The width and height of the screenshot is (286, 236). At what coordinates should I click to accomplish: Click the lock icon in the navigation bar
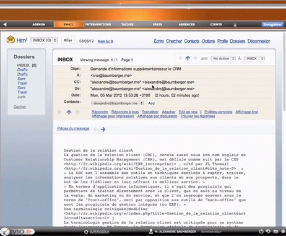tap(235, 25)
